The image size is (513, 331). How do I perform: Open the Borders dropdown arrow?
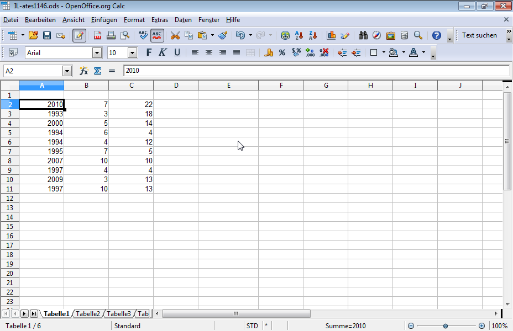(384, 52)
